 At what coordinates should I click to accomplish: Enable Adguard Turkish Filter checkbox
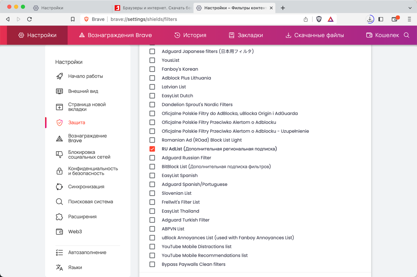pos(152,220)
